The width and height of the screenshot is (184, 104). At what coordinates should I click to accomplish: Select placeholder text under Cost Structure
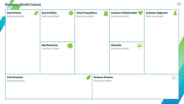tap(16, 81)
